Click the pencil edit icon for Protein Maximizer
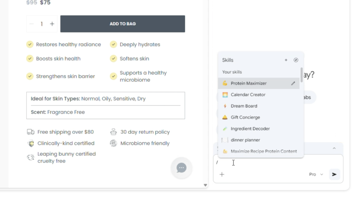The width and height of the screenshot is (363, 197). (293, 83)
